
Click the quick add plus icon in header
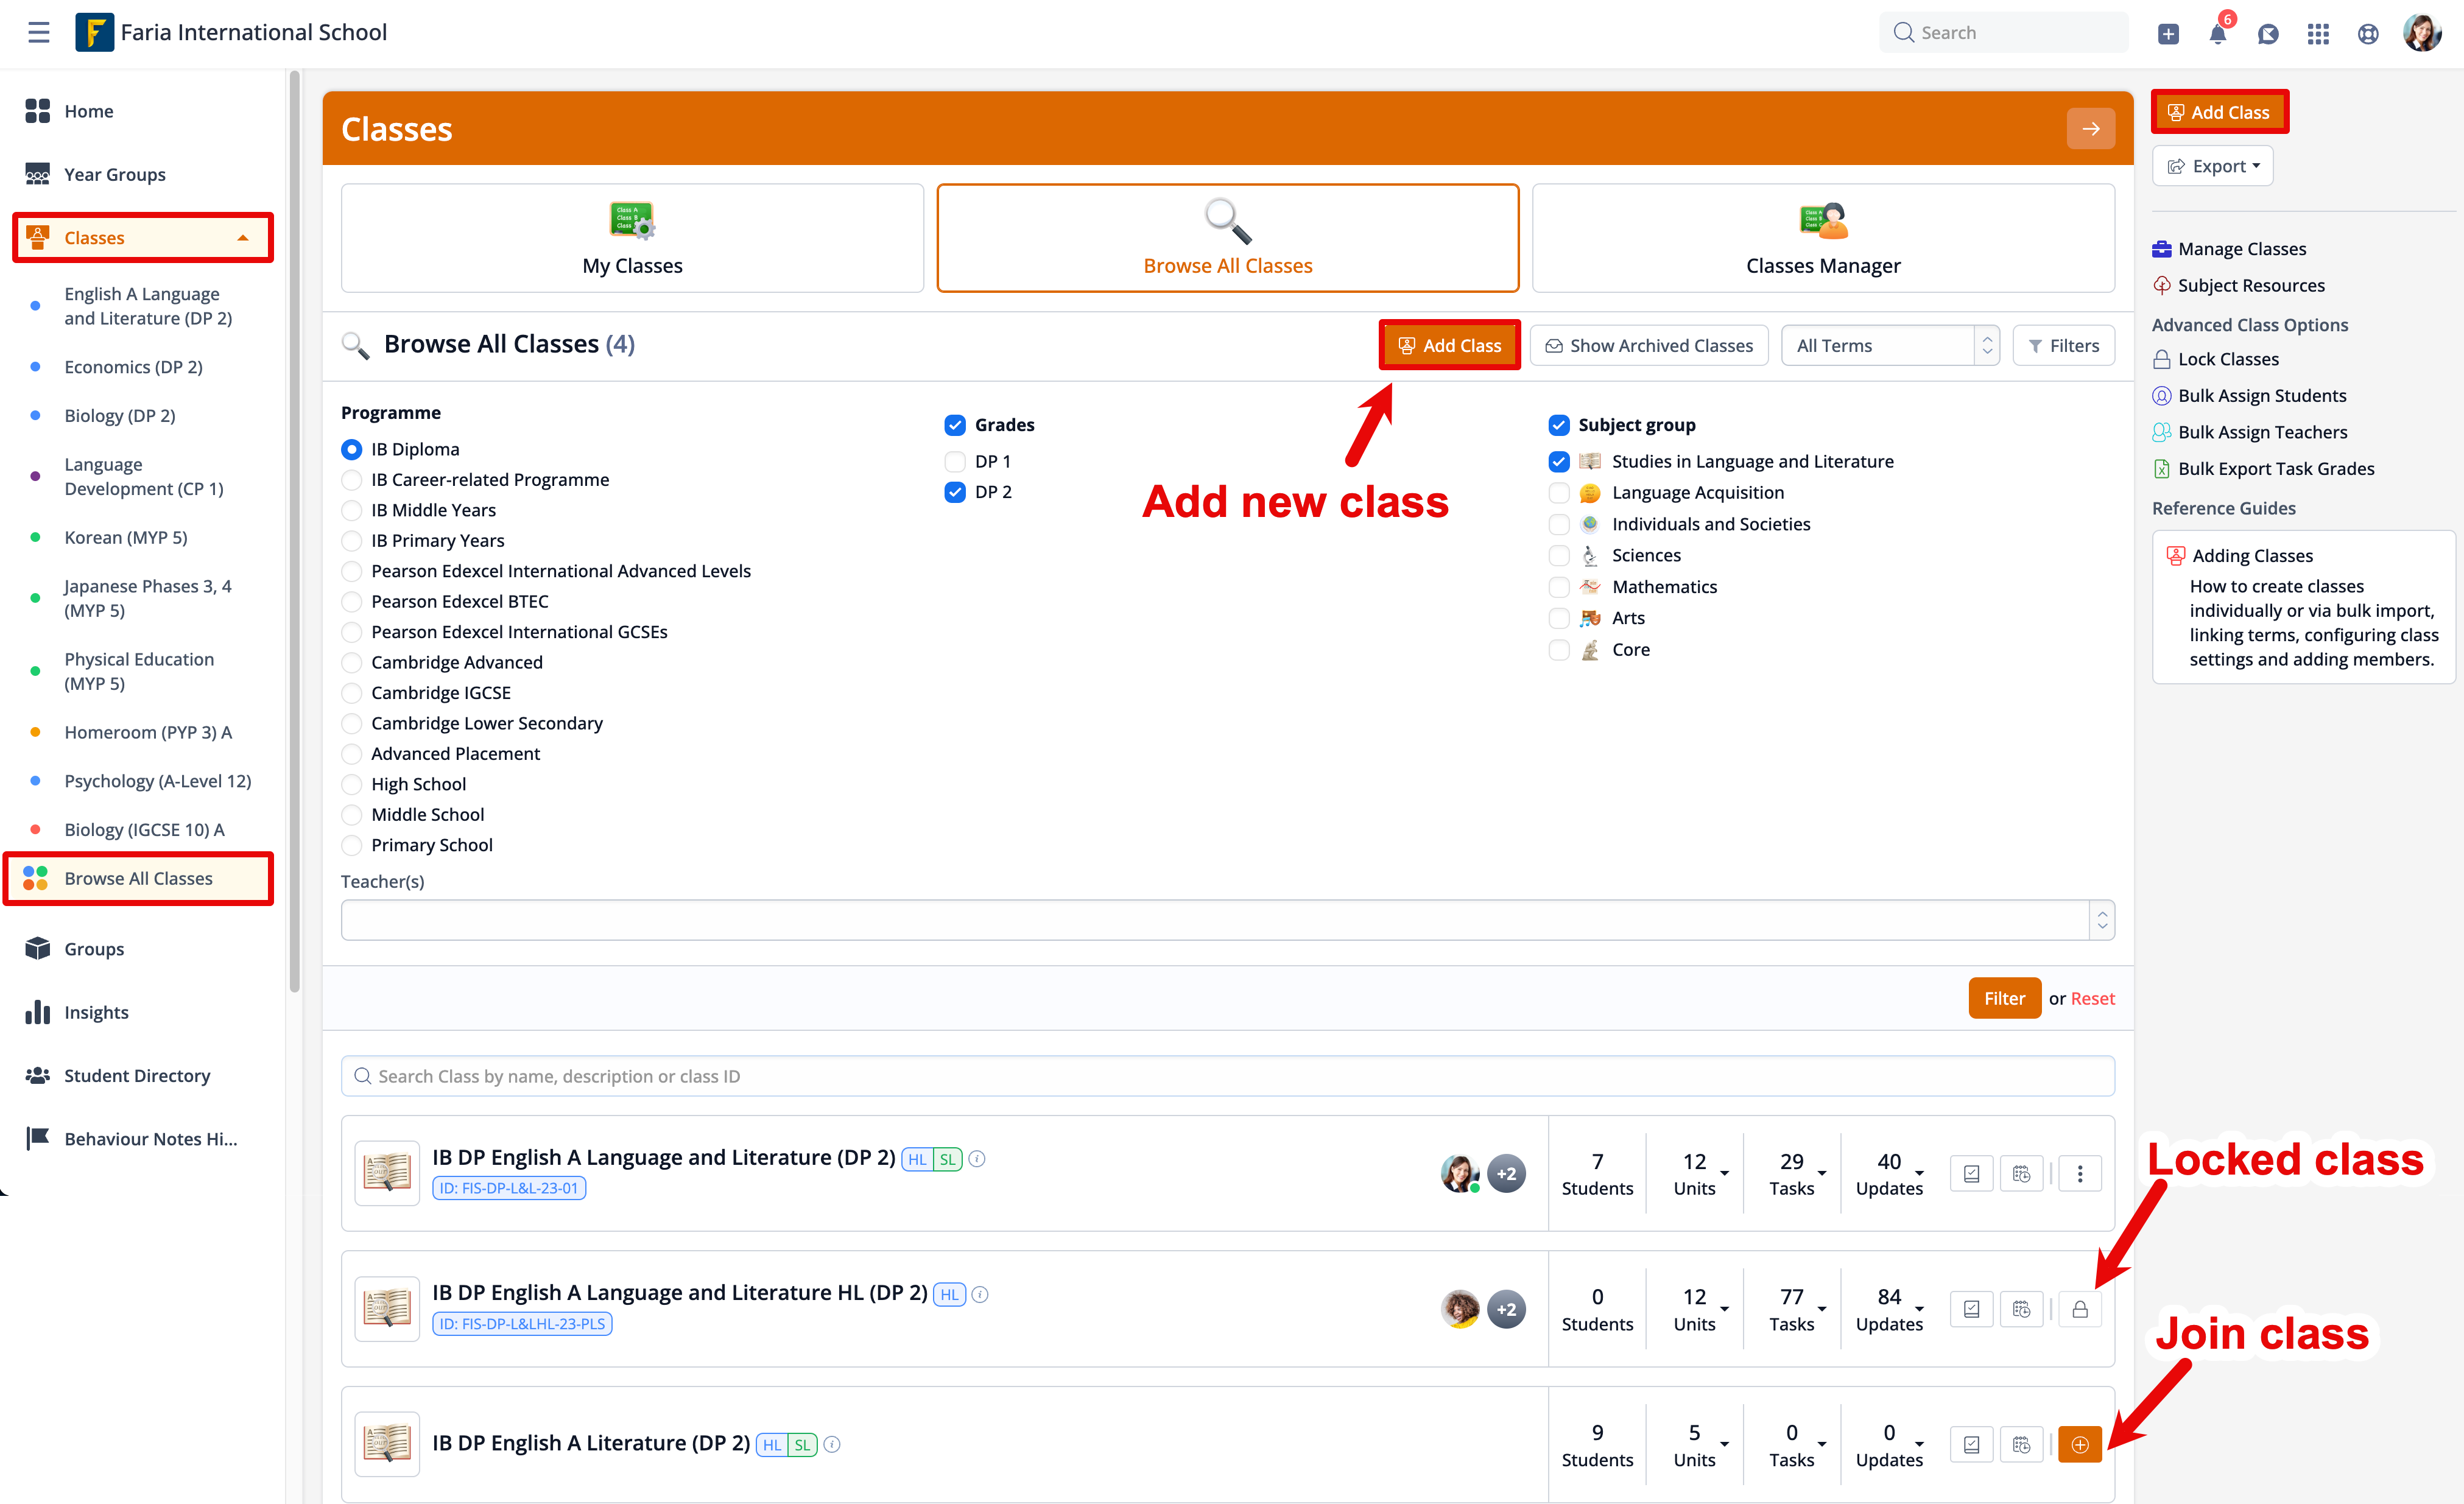point(2168,34)
